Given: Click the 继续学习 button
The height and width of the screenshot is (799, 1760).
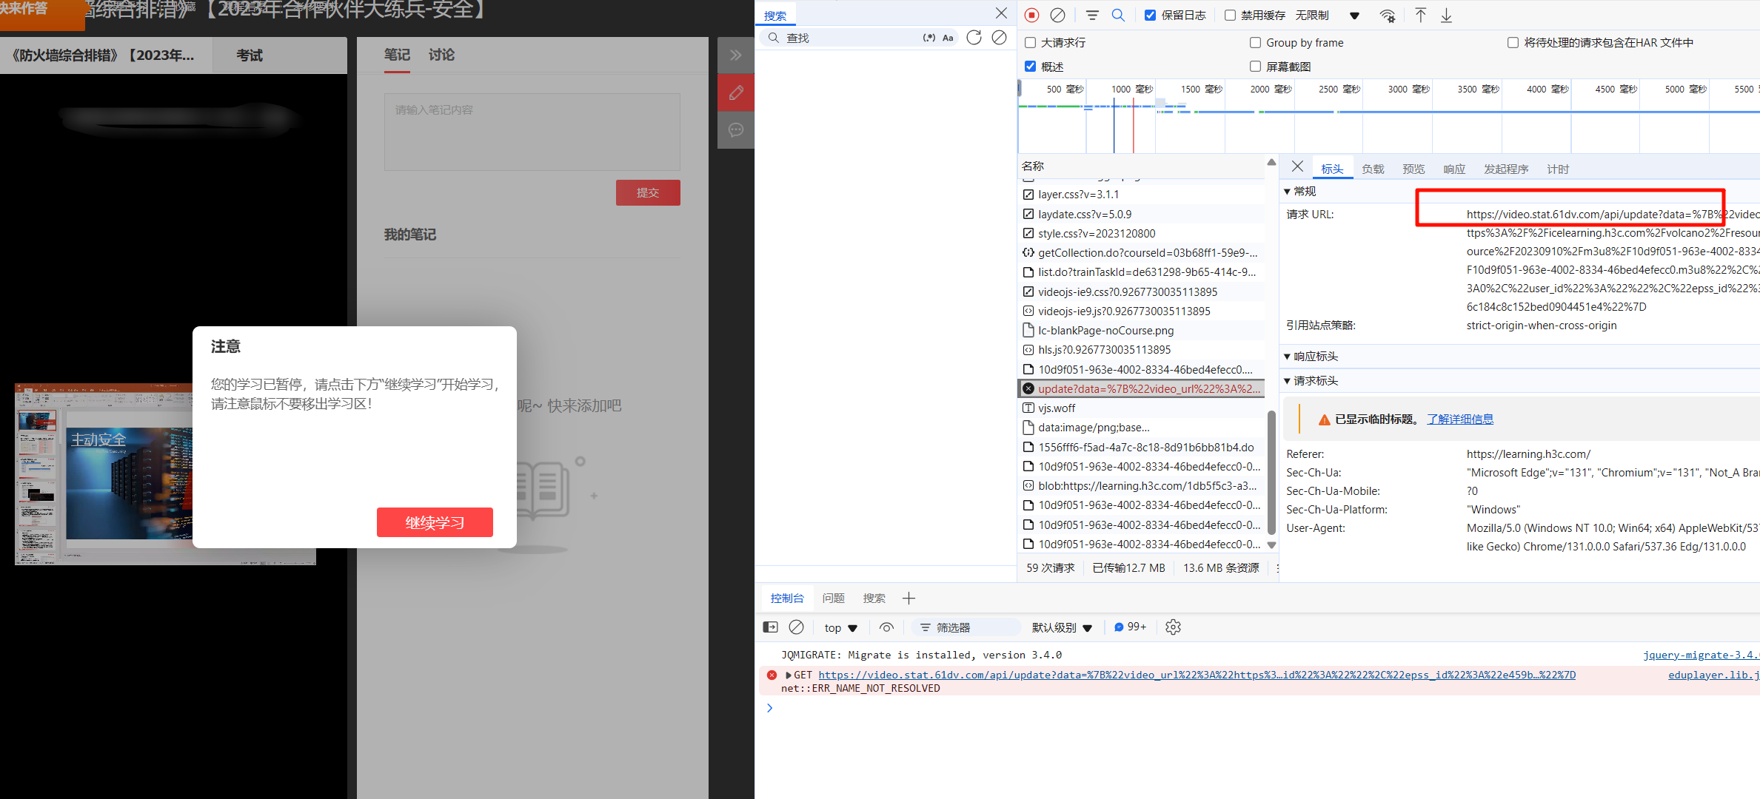Looking at the screenshot, I should pos(435,522).
